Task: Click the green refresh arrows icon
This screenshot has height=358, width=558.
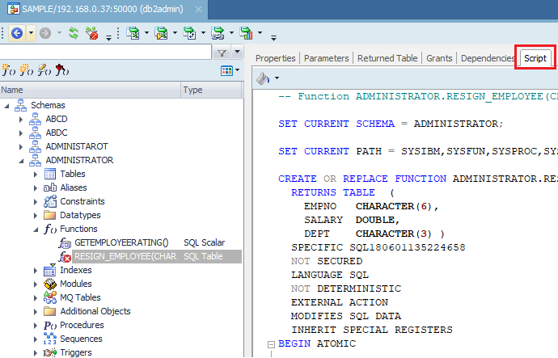Action: (x=74, y=34)
